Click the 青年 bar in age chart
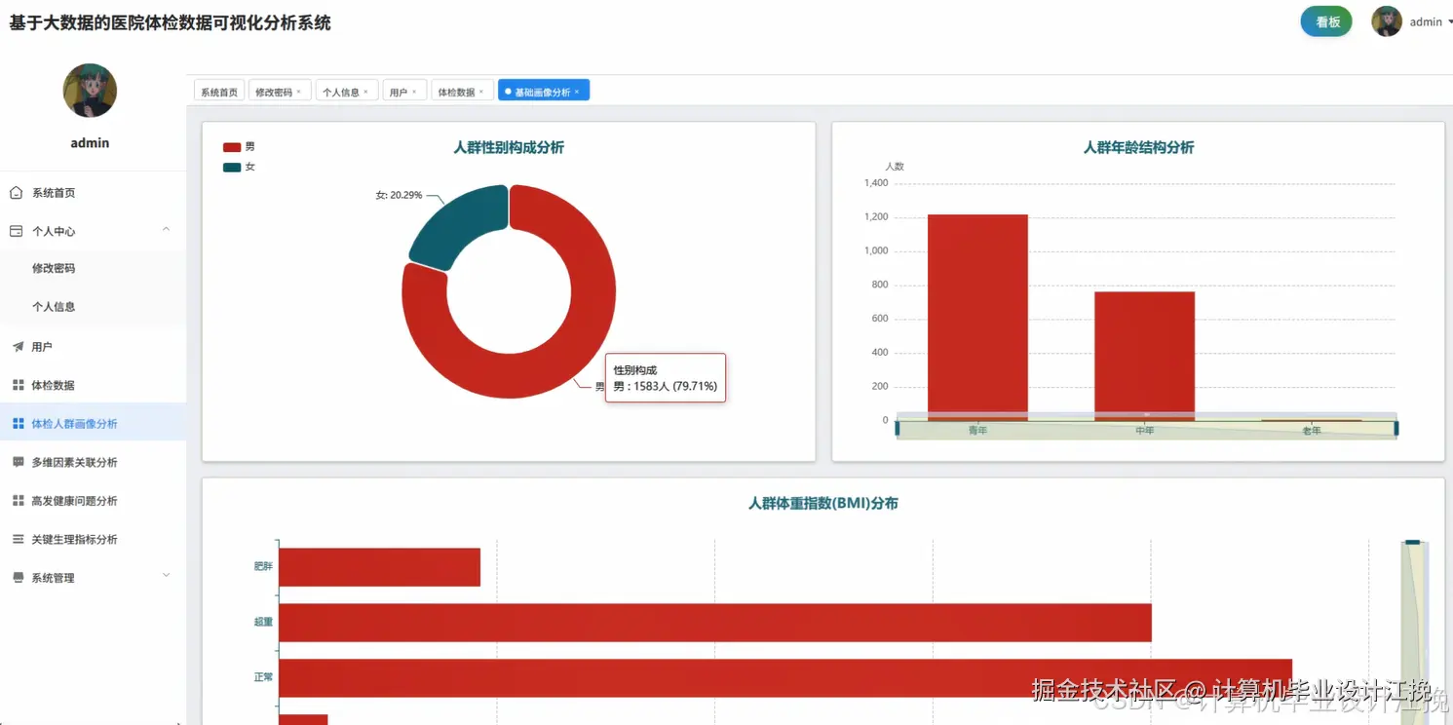Screen dimensions: 1453x725 pyautogui.click(x=977, y=318)
